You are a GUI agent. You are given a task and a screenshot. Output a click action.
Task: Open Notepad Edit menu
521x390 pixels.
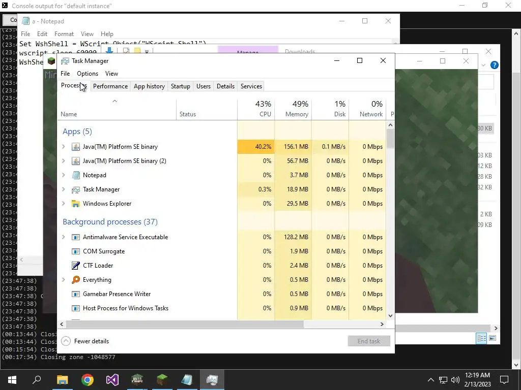pyautogui.click(x=42, y=34)
